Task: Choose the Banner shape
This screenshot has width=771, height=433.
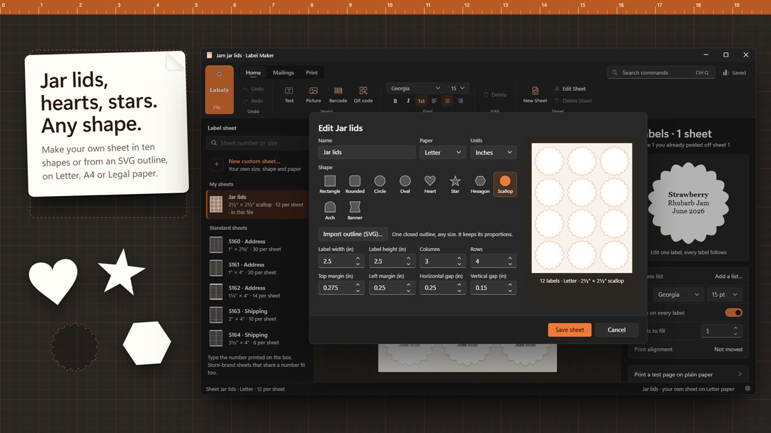Action: 355,210
